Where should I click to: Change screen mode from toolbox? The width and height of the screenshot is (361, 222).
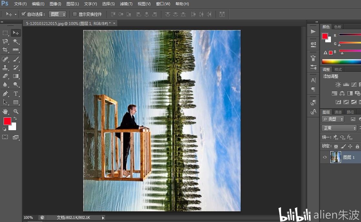[16, 137]
